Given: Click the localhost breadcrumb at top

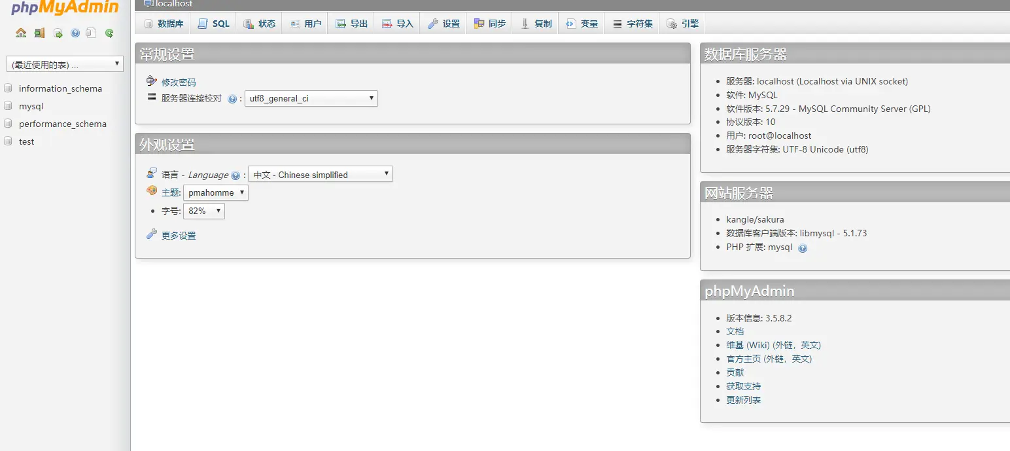Looking at the screenshot, I should coord(174,4).
